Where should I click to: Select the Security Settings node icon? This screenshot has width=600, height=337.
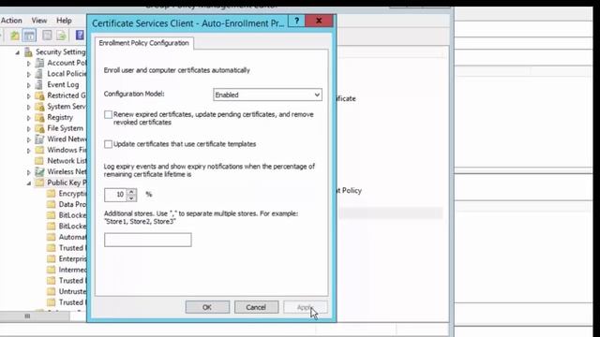click(28, 52)
